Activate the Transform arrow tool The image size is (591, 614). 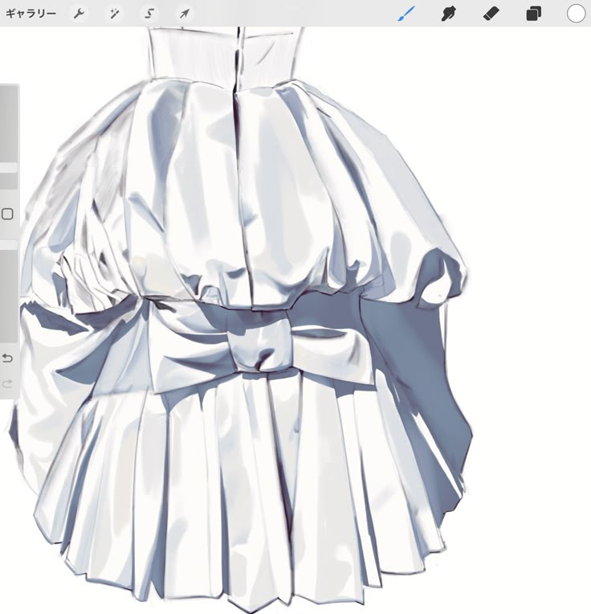click(184, 14)
